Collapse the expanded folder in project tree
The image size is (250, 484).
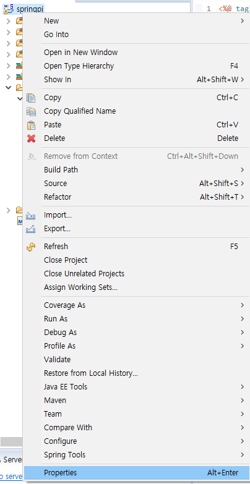click(x=9, y=88)
